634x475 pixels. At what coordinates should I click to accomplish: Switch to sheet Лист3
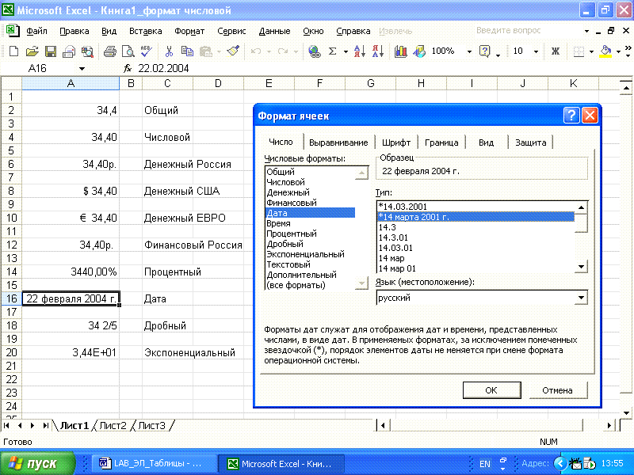[151, 425]
